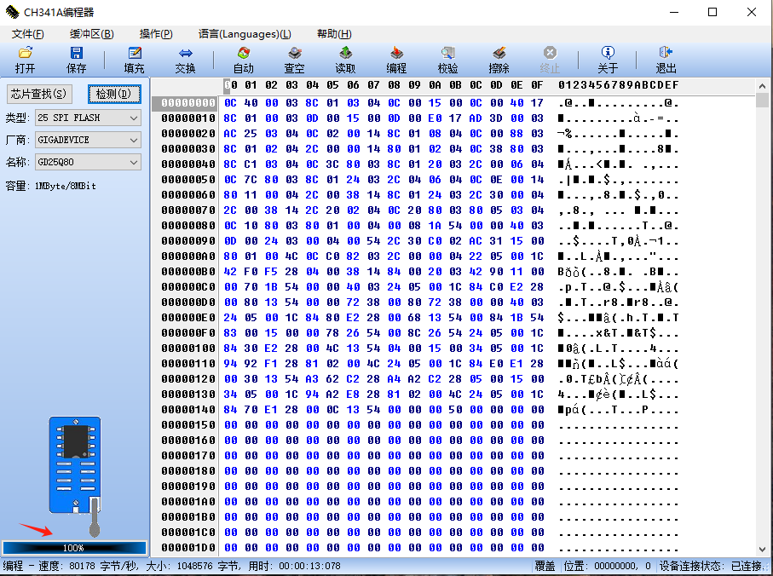Click column header 08 in hex view
This screenshot has height=576, width=773.
[394, 85]
